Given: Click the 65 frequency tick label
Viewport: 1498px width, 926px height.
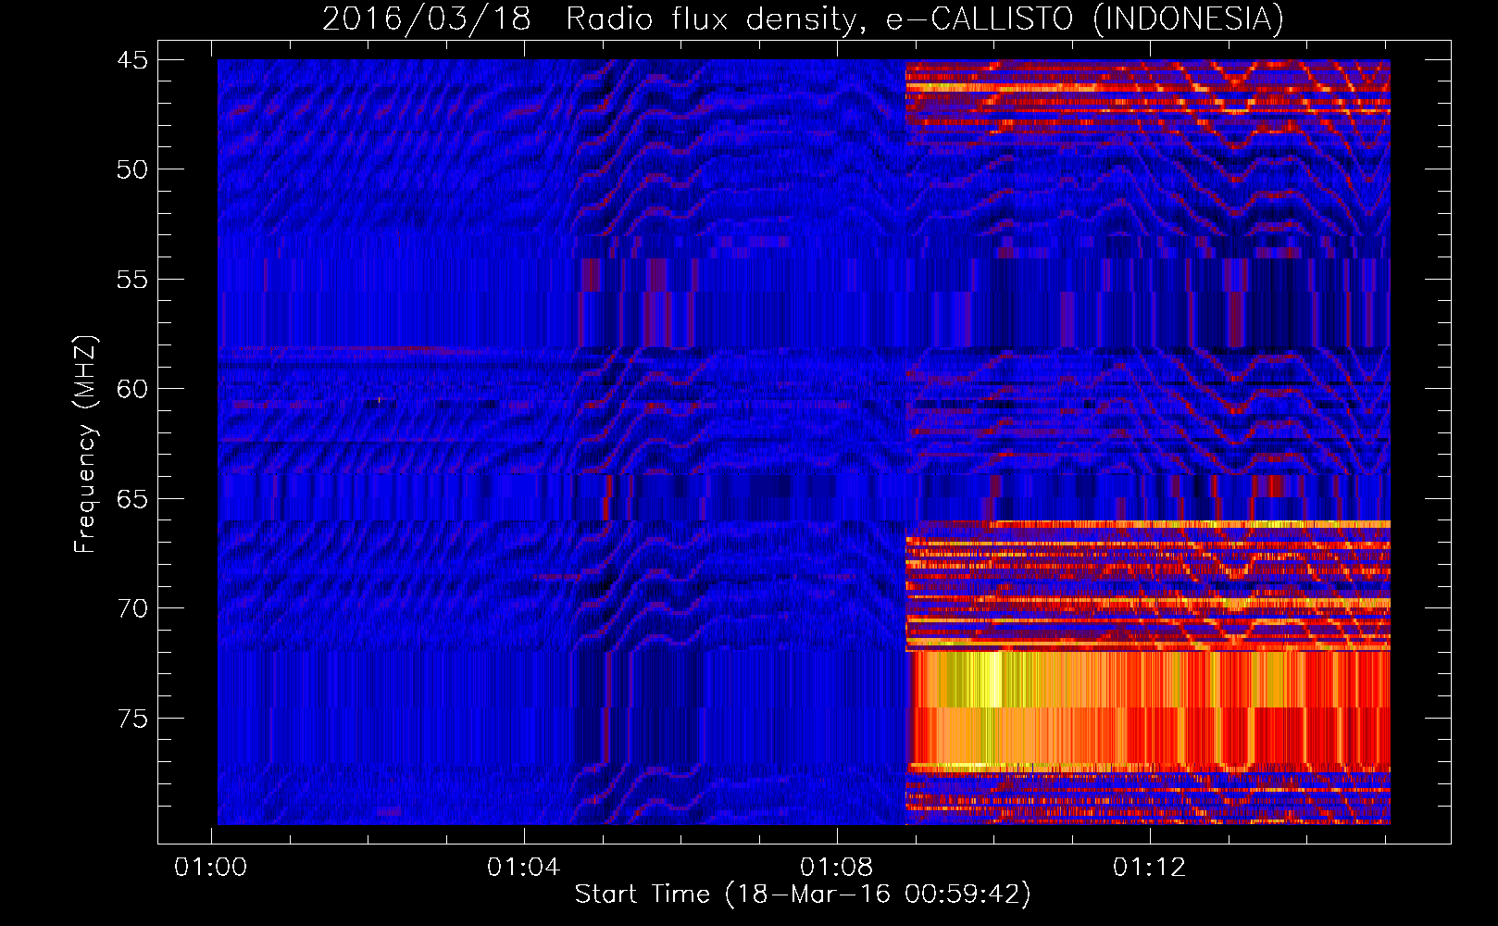Looking at the screenshot, I should pos(132,499).
